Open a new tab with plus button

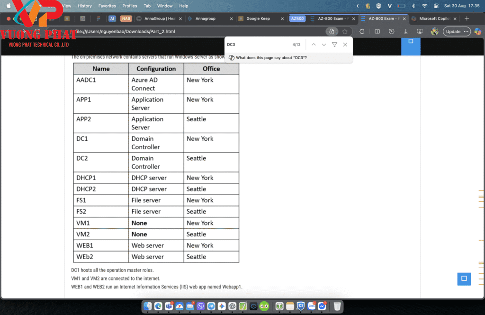467,18
